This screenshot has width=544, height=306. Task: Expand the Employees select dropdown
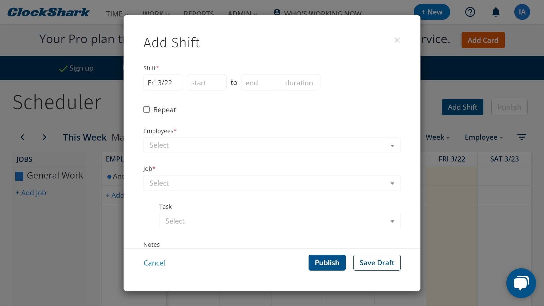[x=272, y=145]
